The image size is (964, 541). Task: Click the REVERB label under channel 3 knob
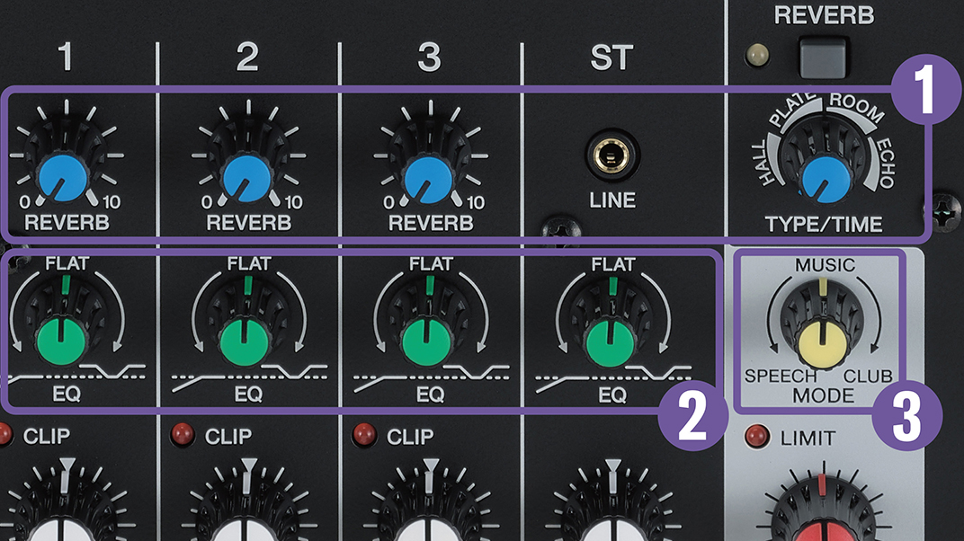tap(431, 223)
